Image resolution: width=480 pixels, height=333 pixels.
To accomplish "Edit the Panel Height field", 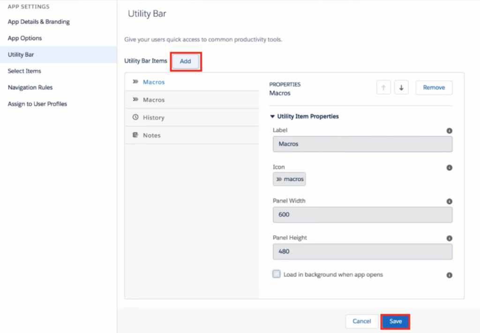I will coord(362,252).
